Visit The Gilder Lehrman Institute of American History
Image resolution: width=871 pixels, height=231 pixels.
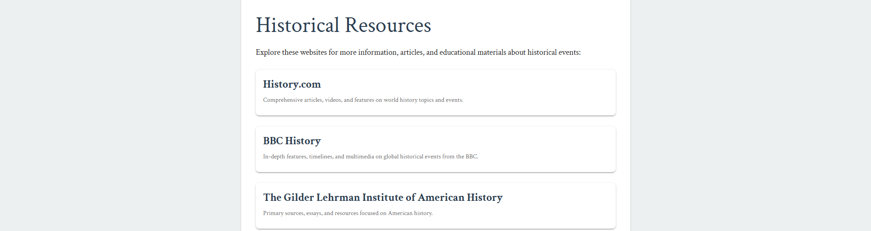(383, 198)
